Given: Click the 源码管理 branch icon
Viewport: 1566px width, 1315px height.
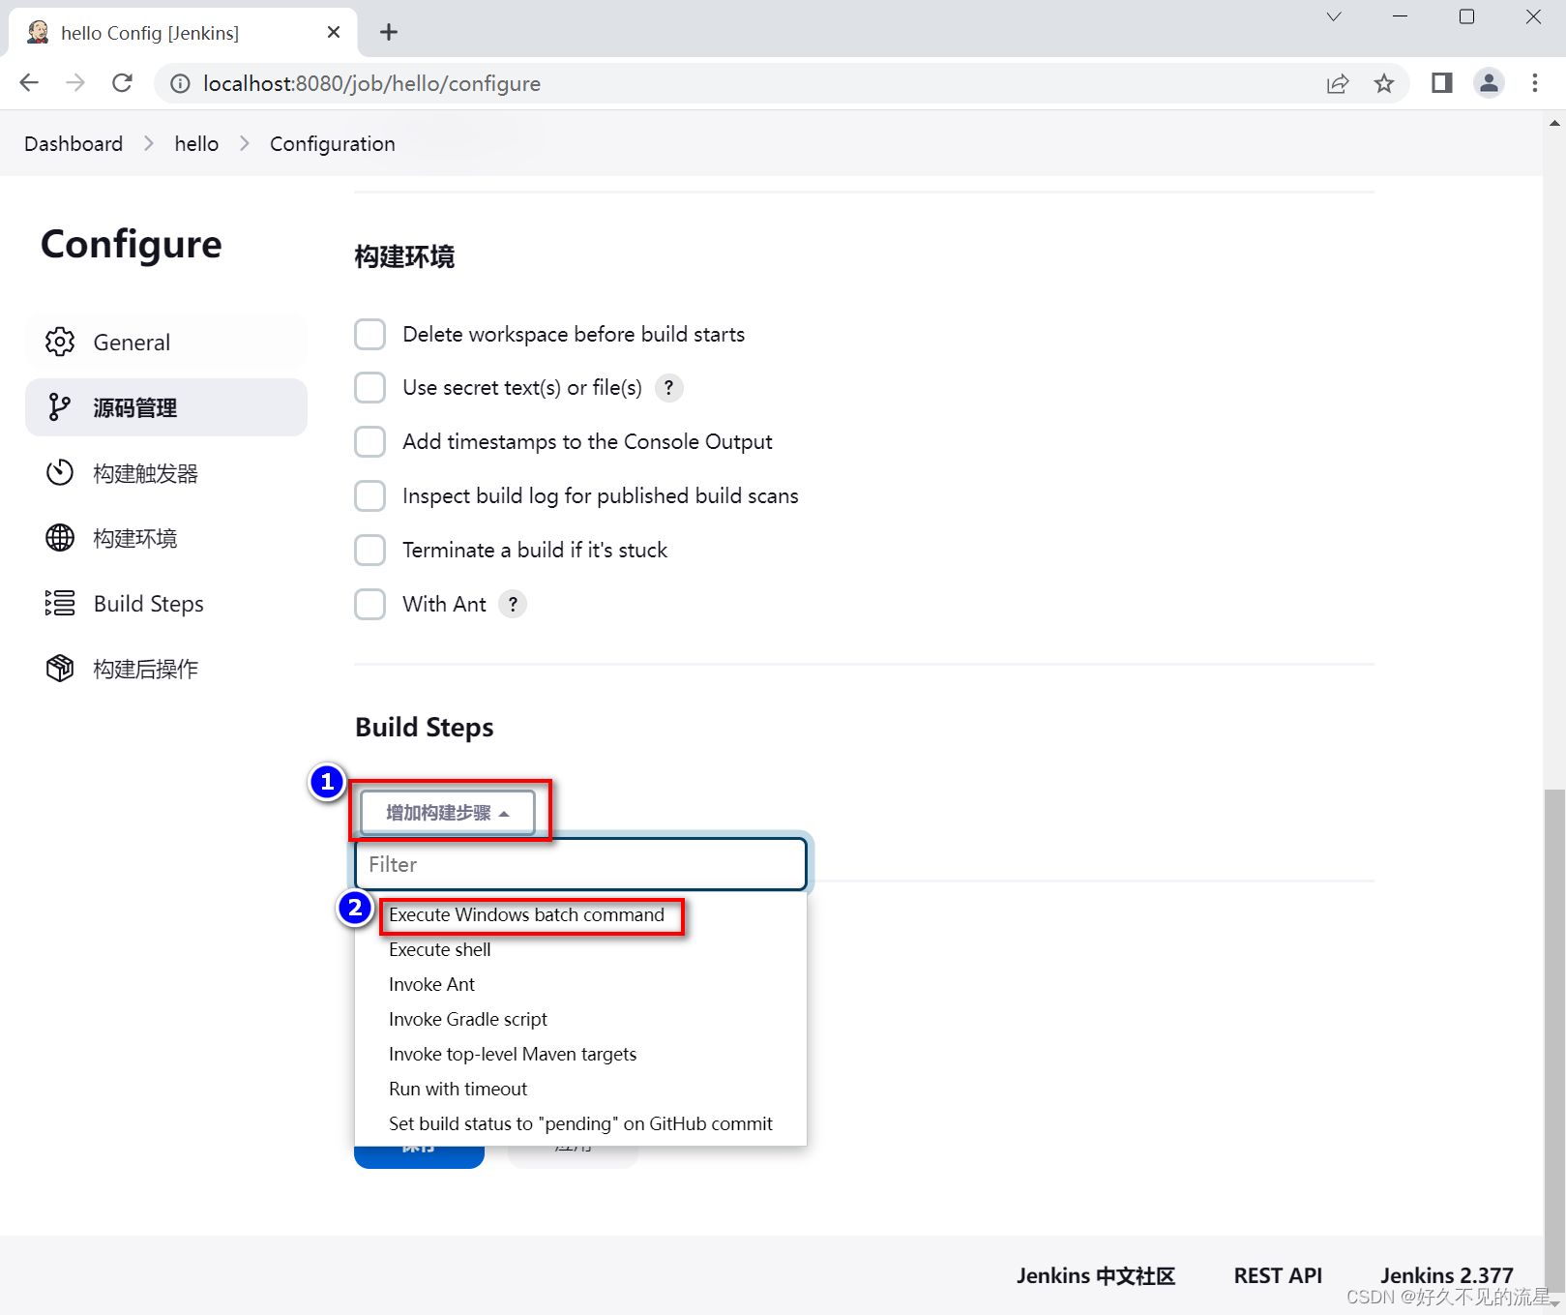Looking at the screenshot, I should click(x=60, y=407).
